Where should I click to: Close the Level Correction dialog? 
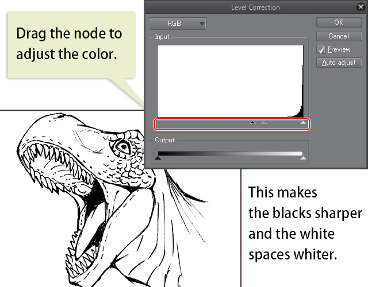pos(359,7)
